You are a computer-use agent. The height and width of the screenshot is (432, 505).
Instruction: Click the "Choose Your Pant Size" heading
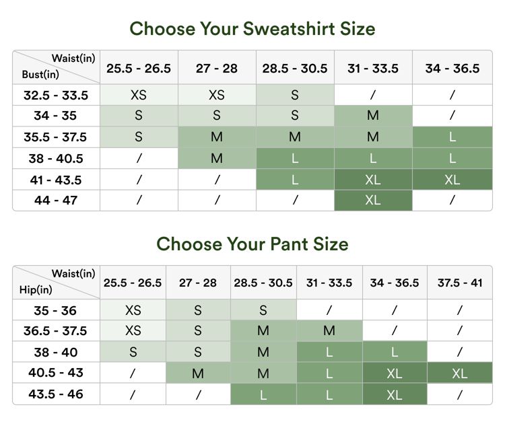coord(252,244)
